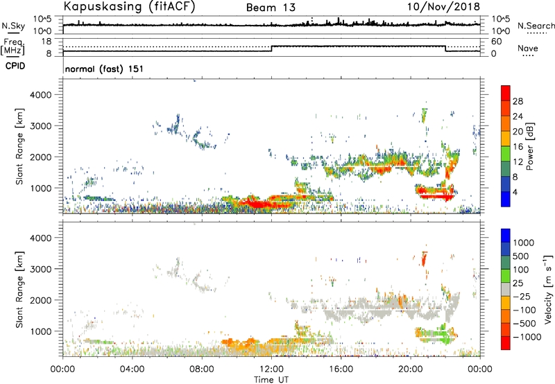Screen dimensions: 555x384
Task: Click the '28' label on Power scale
Action: coord(518,101)
